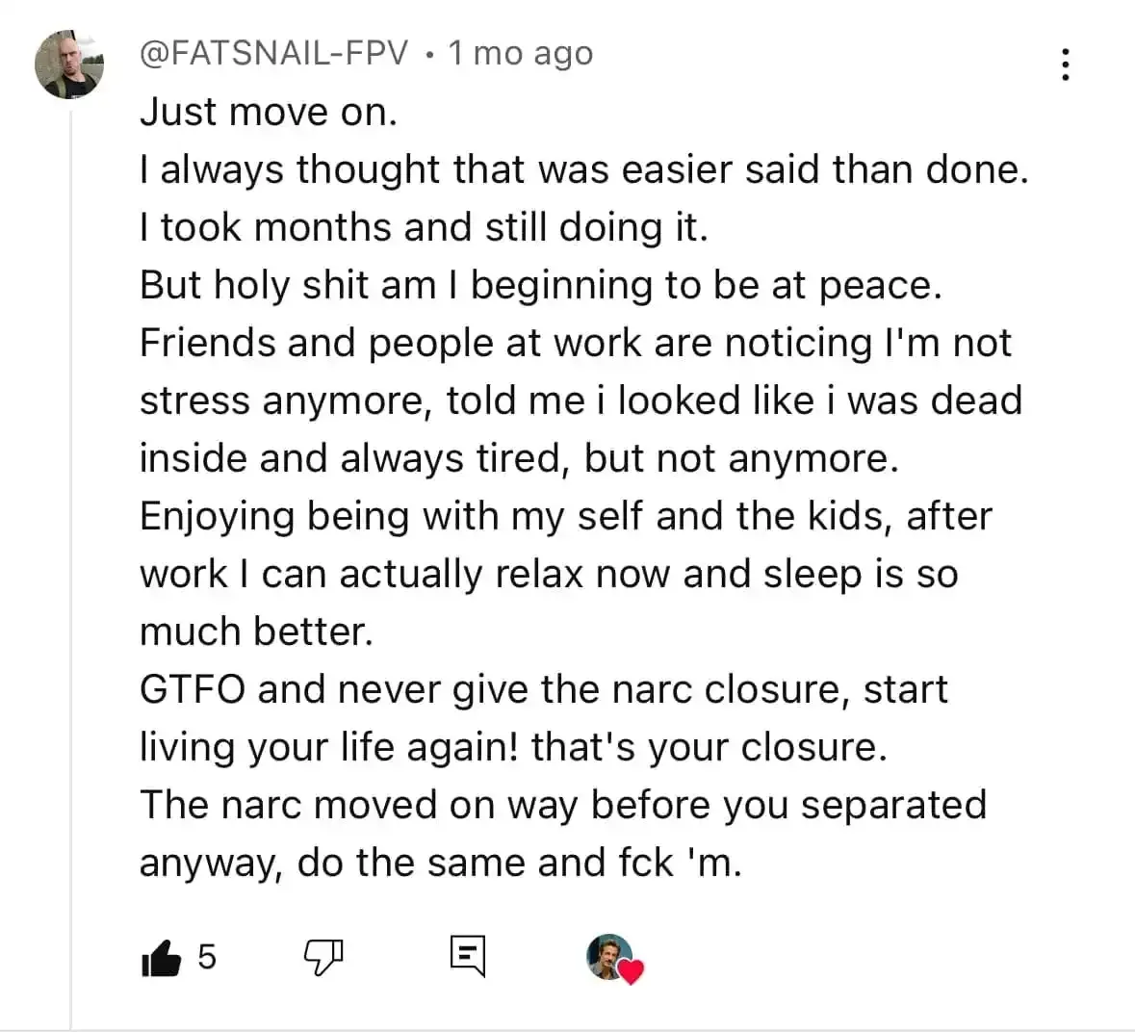Click the line starting "Friends and people at work"
The height and width of the screenshot is (1032, 1135).
(575, 343)
